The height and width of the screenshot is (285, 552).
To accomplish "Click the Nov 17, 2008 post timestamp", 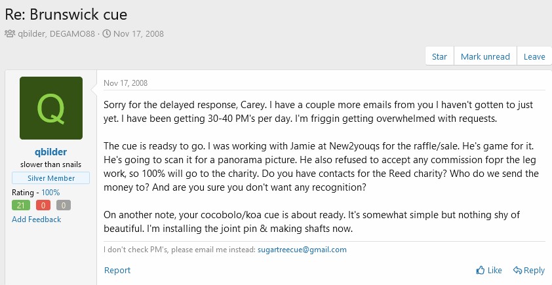I will (x=126, y=83).
